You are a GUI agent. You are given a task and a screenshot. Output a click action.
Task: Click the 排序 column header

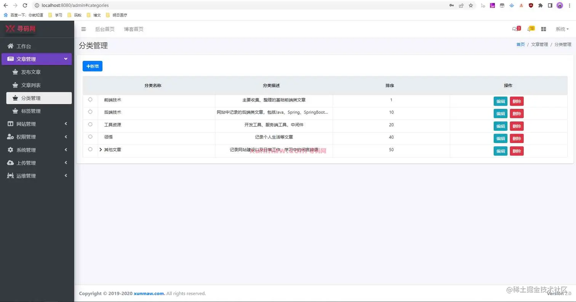pyautogui.click(x=390, y=86)
